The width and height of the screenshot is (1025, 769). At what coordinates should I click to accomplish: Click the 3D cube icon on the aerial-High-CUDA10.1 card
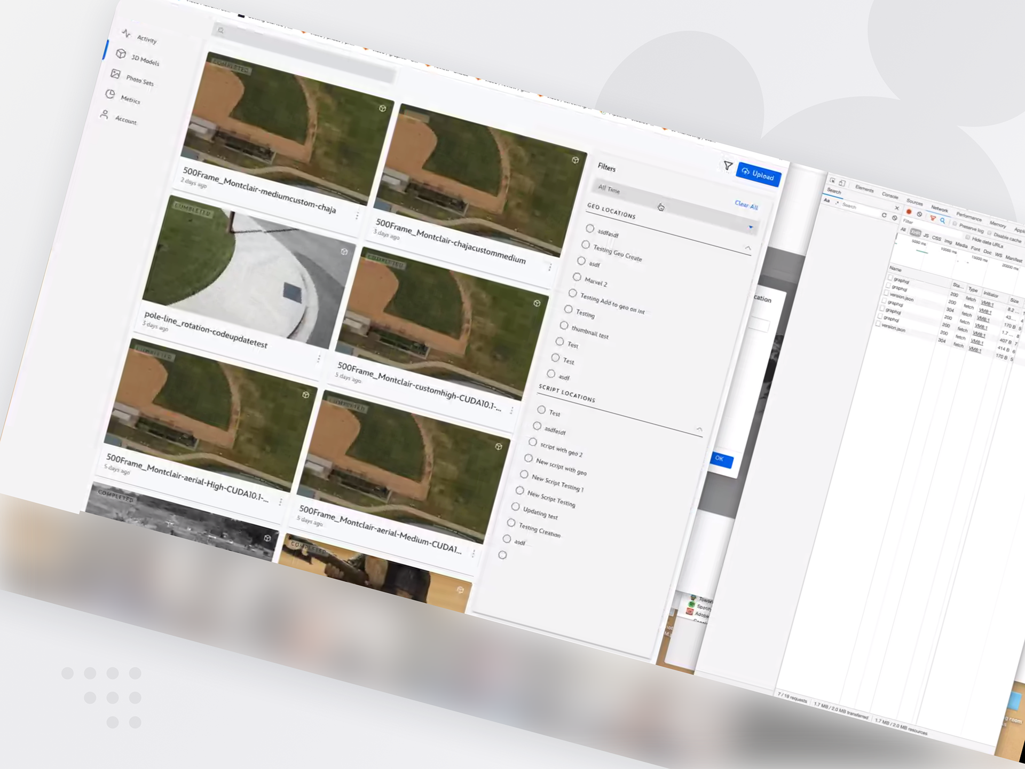306,395
